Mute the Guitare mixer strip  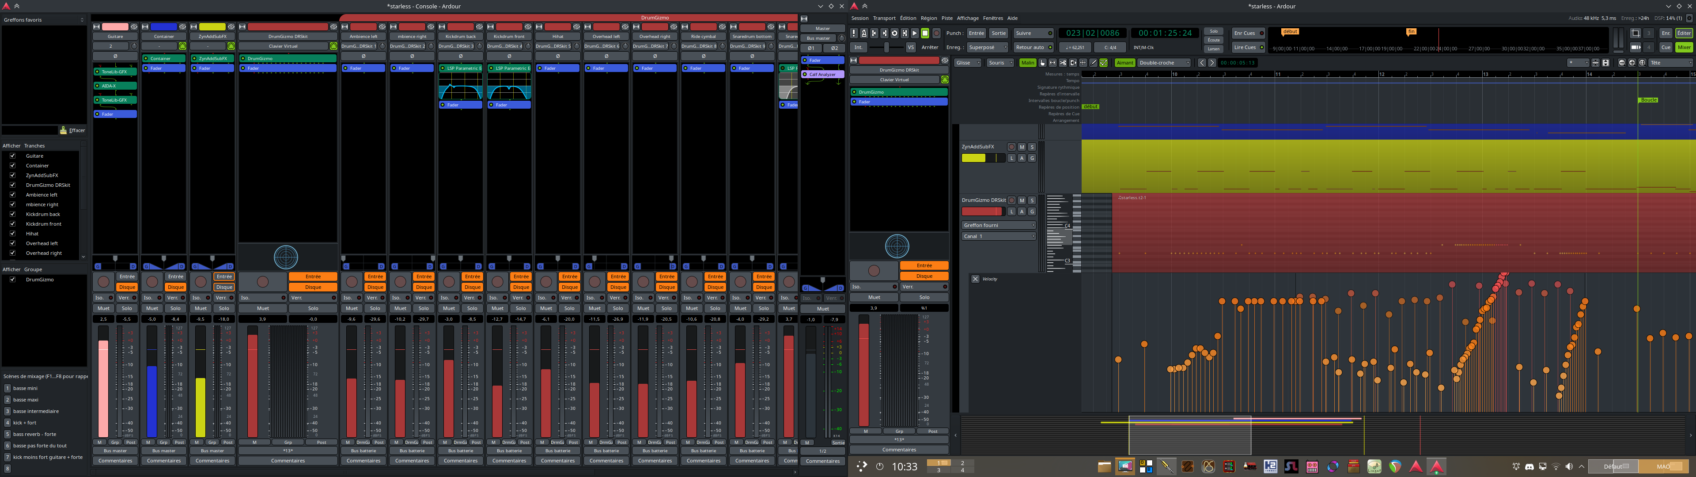tap(103, 308)
